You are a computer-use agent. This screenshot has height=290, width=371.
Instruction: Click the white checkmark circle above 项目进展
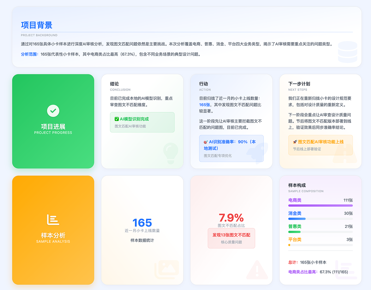pyautogui.click(x=53, y=111)
